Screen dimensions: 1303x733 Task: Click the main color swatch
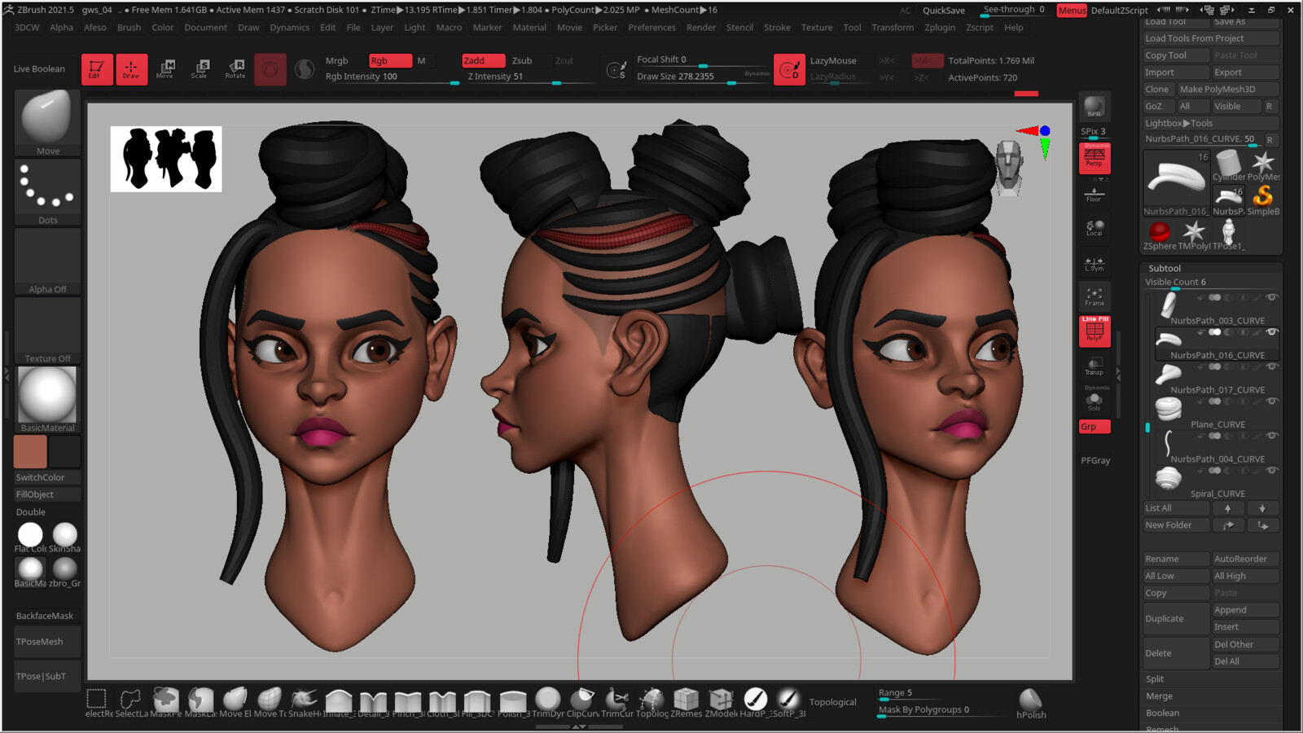tap(30, 452)
